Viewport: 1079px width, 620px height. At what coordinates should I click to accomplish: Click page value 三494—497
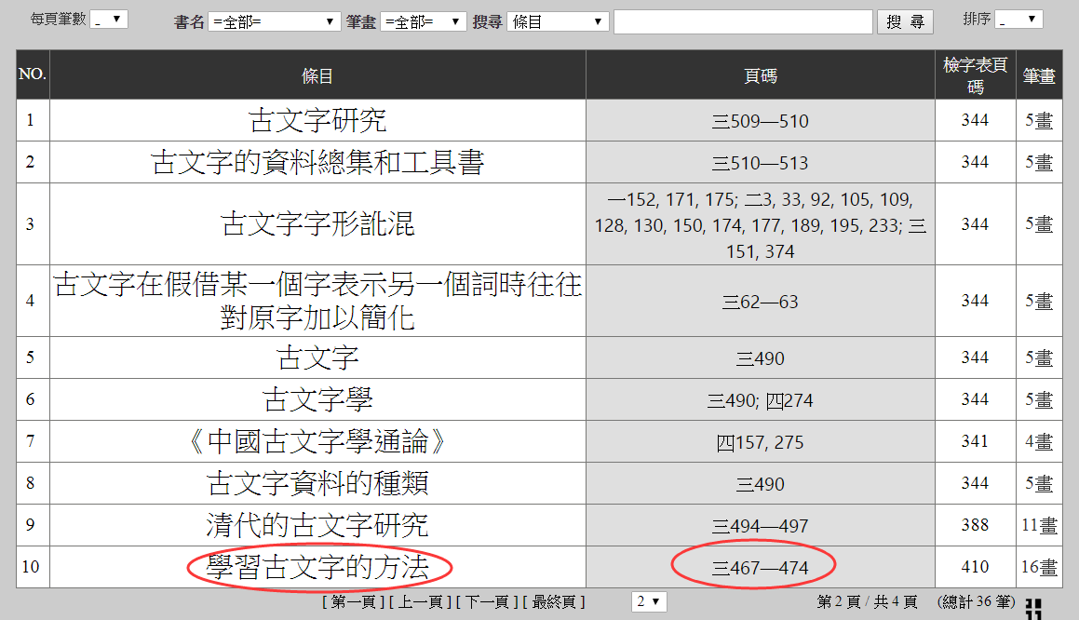761,526
